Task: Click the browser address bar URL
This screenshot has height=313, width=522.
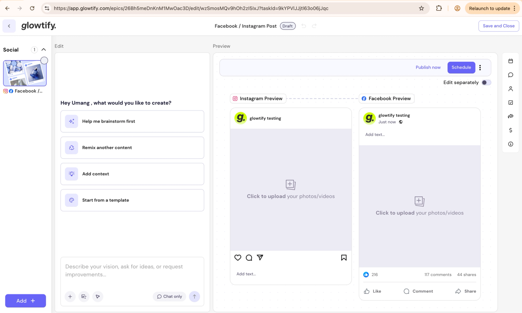Action: pos(191,8)
